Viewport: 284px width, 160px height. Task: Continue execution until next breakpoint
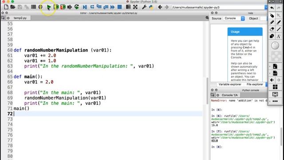pyautogui.click(x=112, y=7)
